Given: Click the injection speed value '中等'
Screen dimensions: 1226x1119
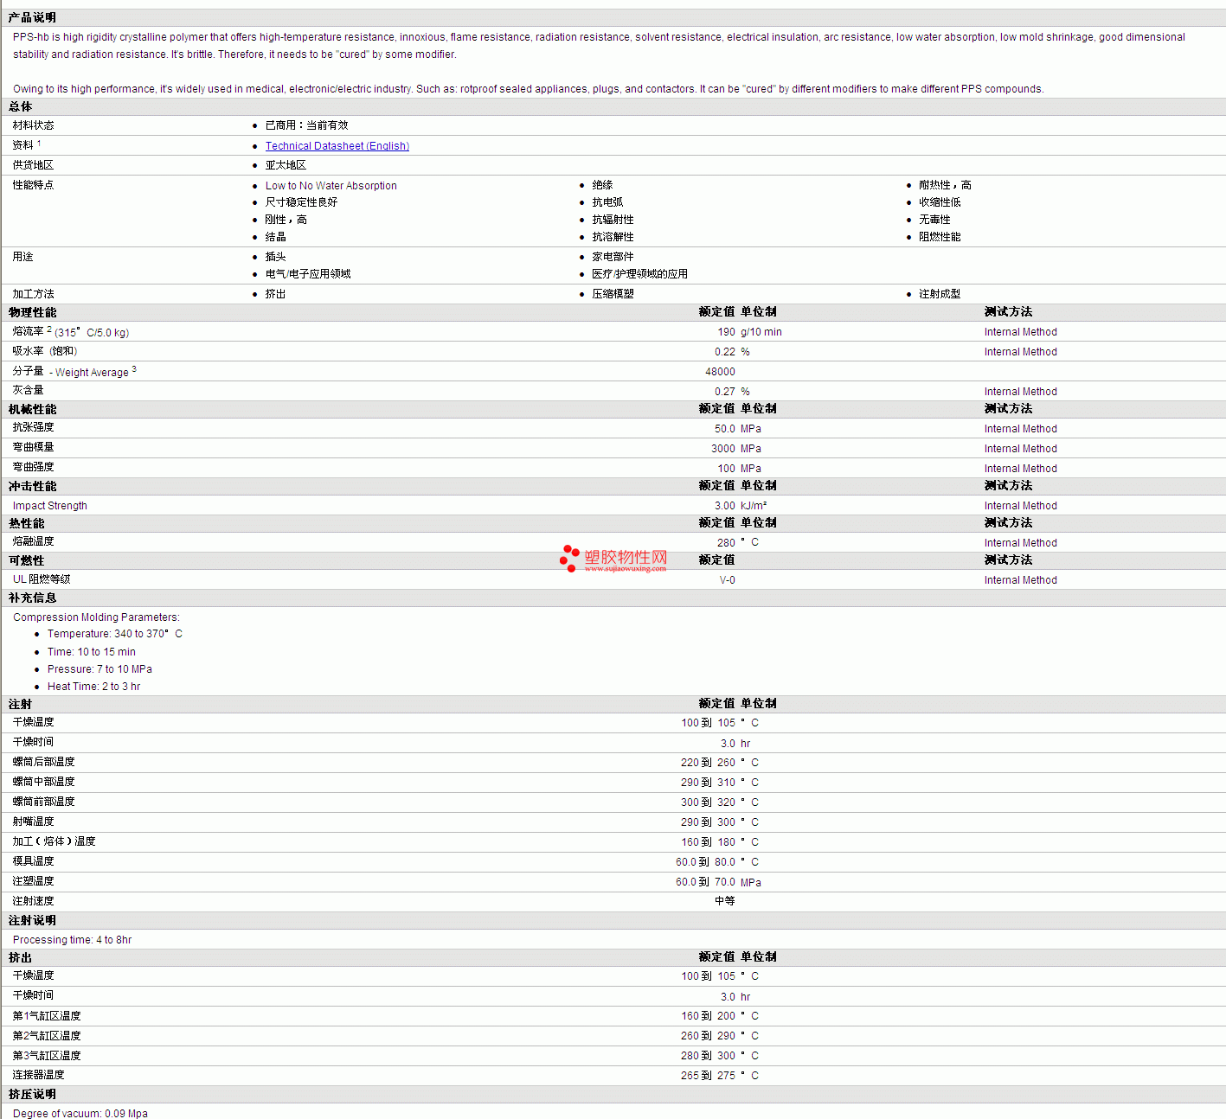Looking at the screenshot, I should point(725,901).
